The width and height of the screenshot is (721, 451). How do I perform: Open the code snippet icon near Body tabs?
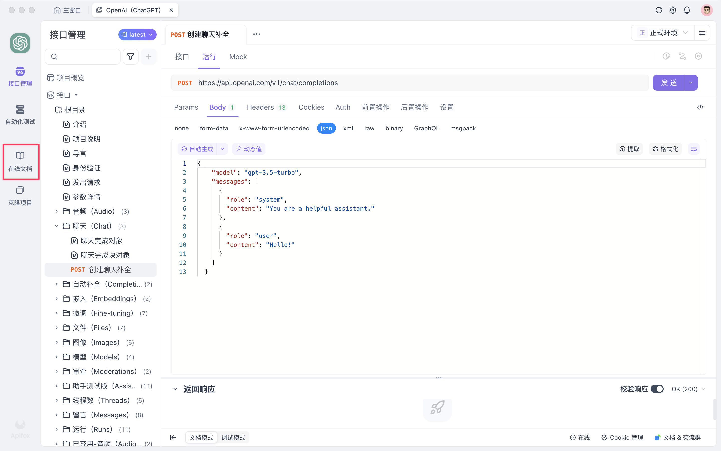[700, 107]
